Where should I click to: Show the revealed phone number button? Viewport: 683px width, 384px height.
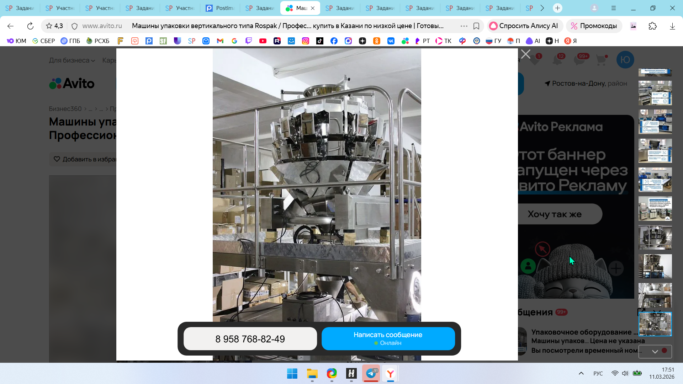click(x=250, y=339)
